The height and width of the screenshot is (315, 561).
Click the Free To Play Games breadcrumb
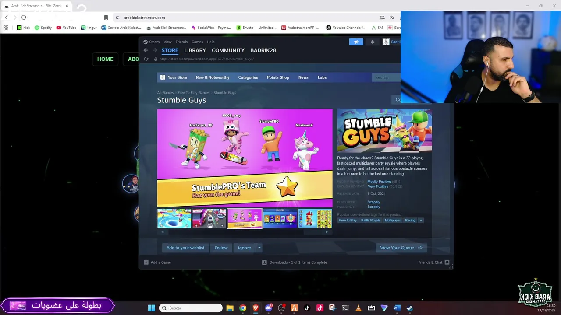193,93
